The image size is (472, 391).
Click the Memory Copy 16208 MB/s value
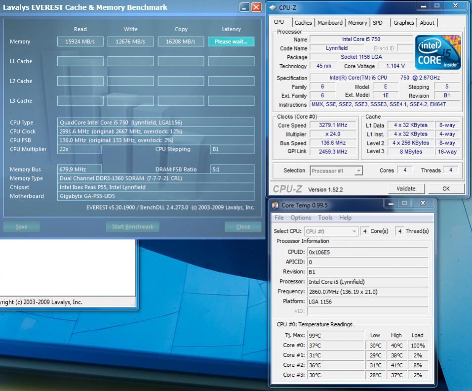click(181, 42)
